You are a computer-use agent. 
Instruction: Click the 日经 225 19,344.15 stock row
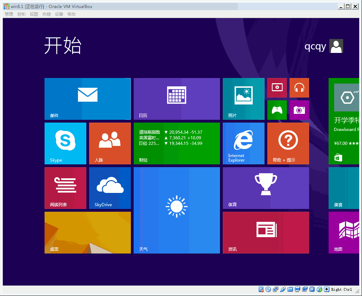[x=171, y=143]
